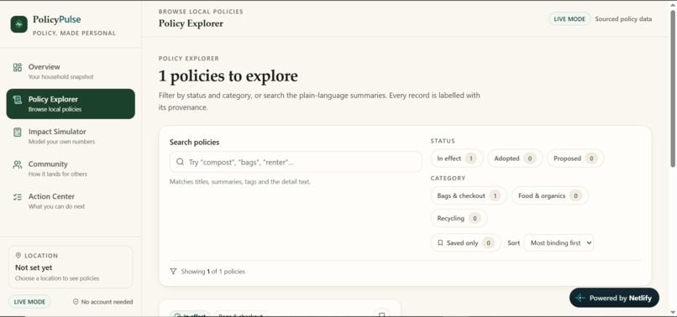Switch to the Community page
Screen dimensions: 677x317
pos(71,169)
